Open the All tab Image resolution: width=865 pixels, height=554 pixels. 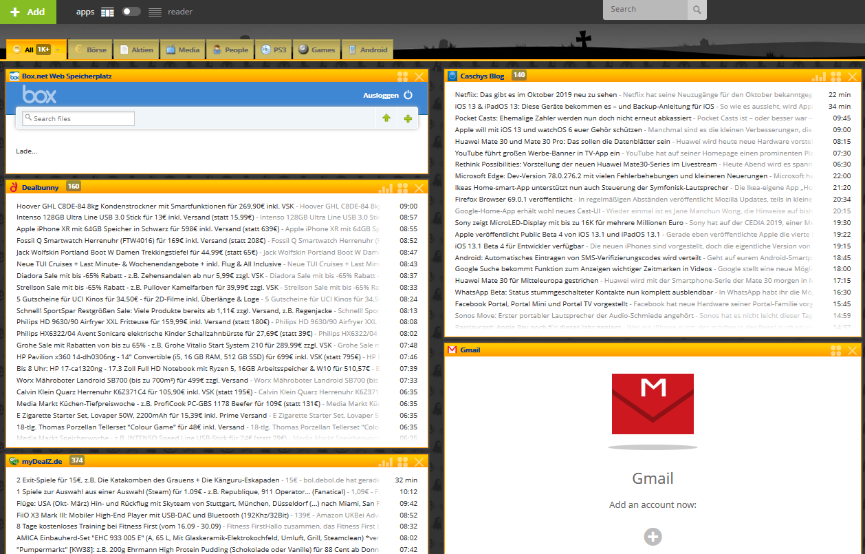(29, 50)
